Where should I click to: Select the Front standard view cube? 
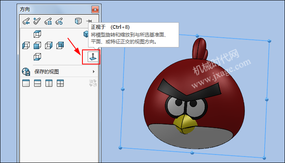point(37,45)
